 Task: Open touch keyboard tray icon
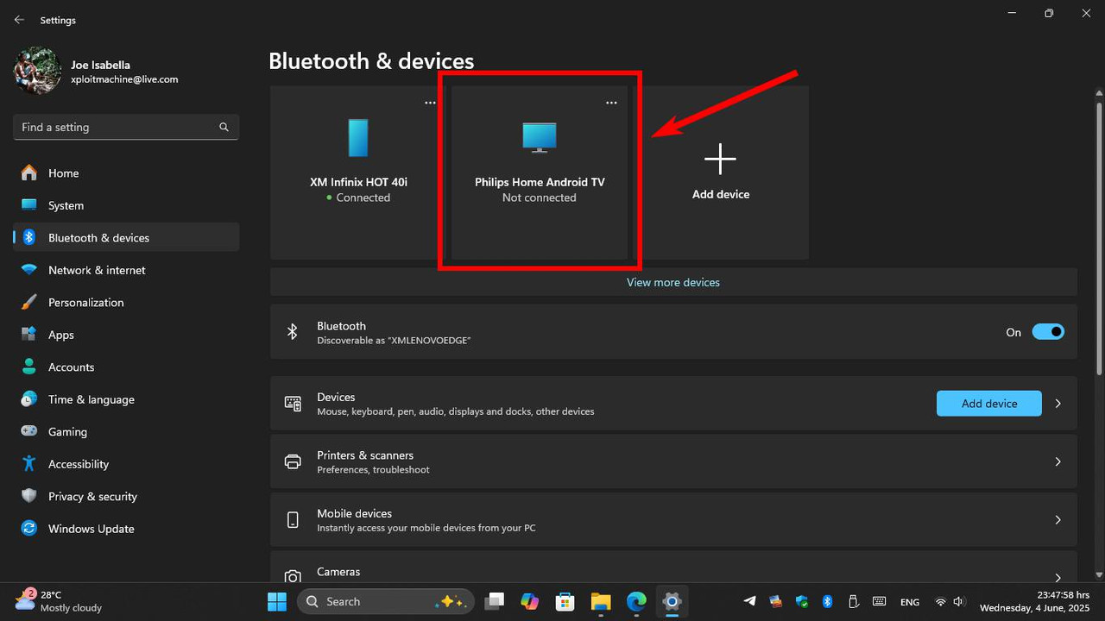pos(880,601)
